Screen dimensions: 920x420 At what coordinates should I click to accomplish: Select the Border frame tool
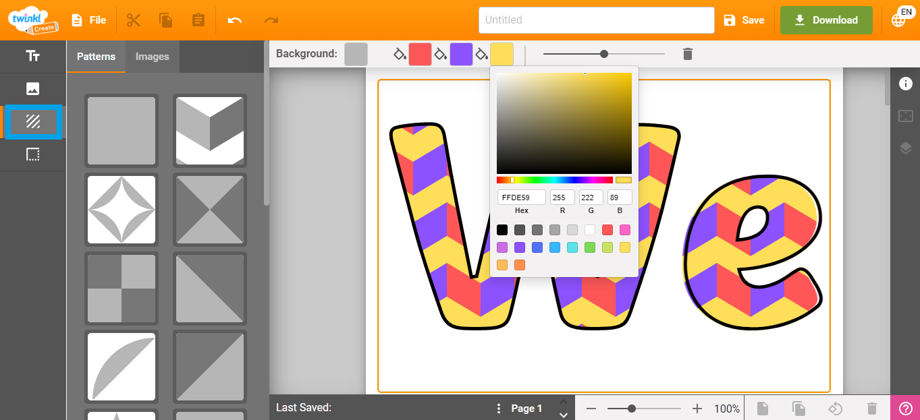tap(32, 154)
